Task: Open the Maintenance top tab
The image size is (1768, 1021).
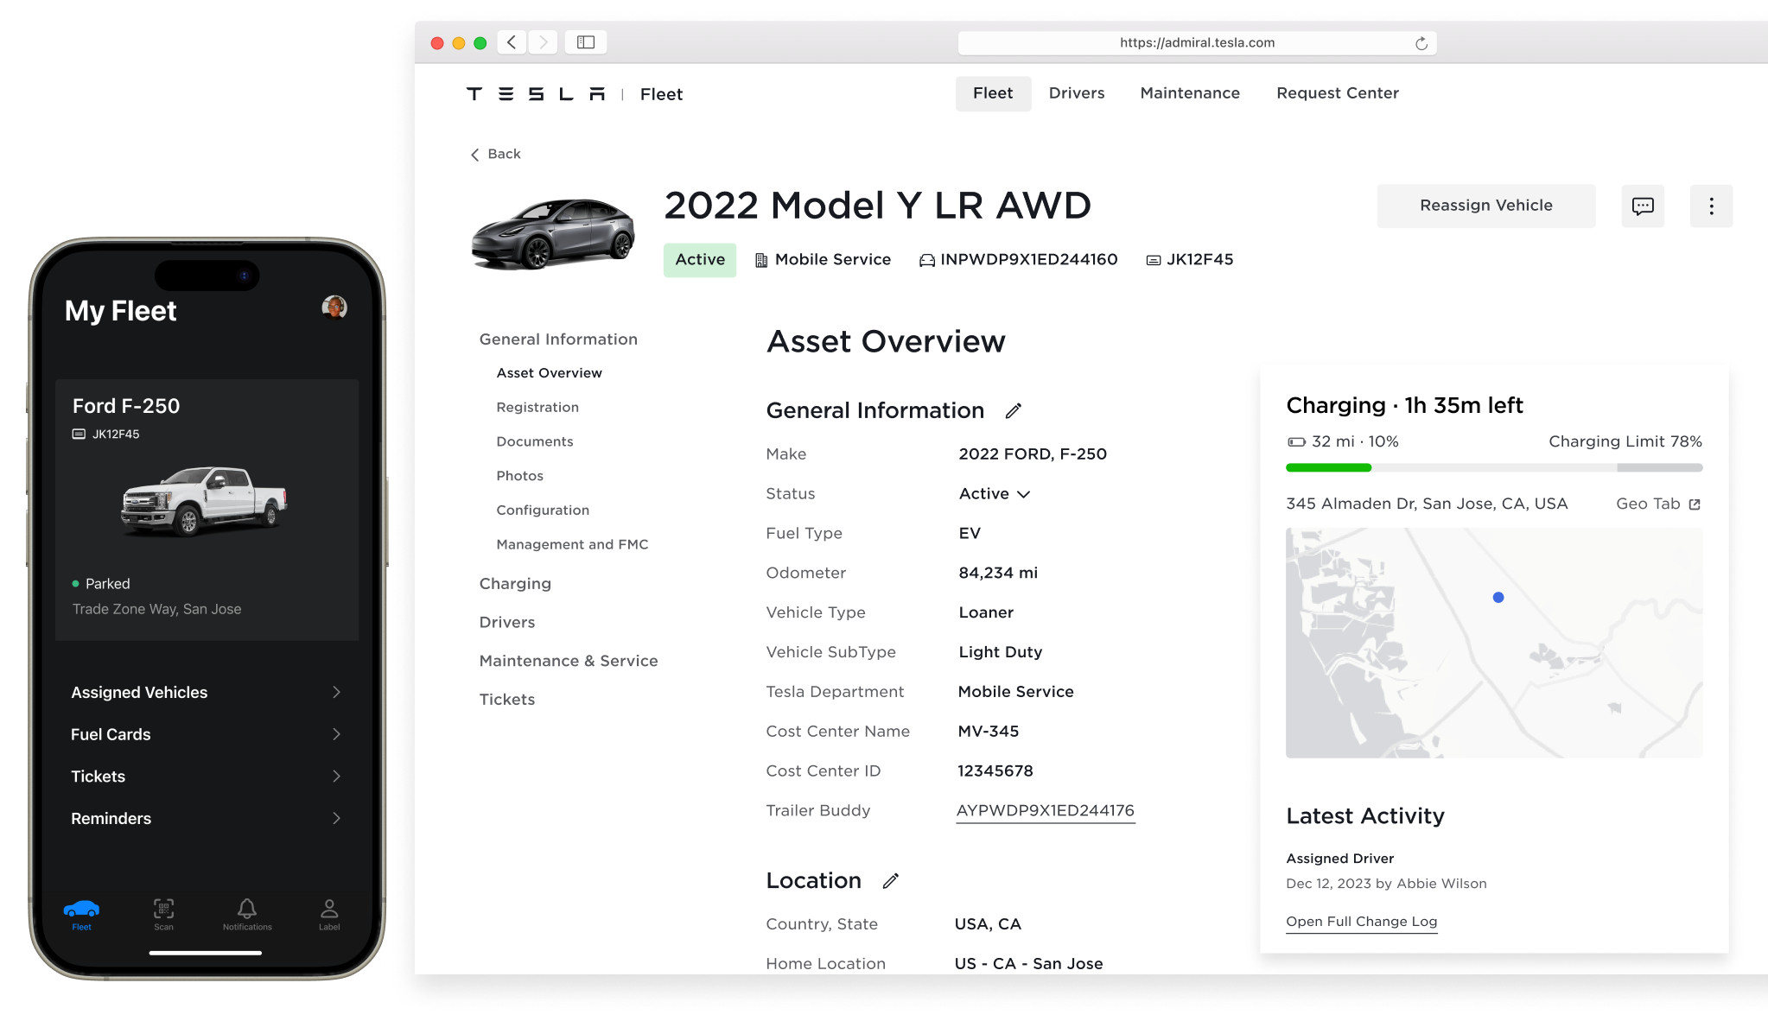Action: pos(1190,93)
